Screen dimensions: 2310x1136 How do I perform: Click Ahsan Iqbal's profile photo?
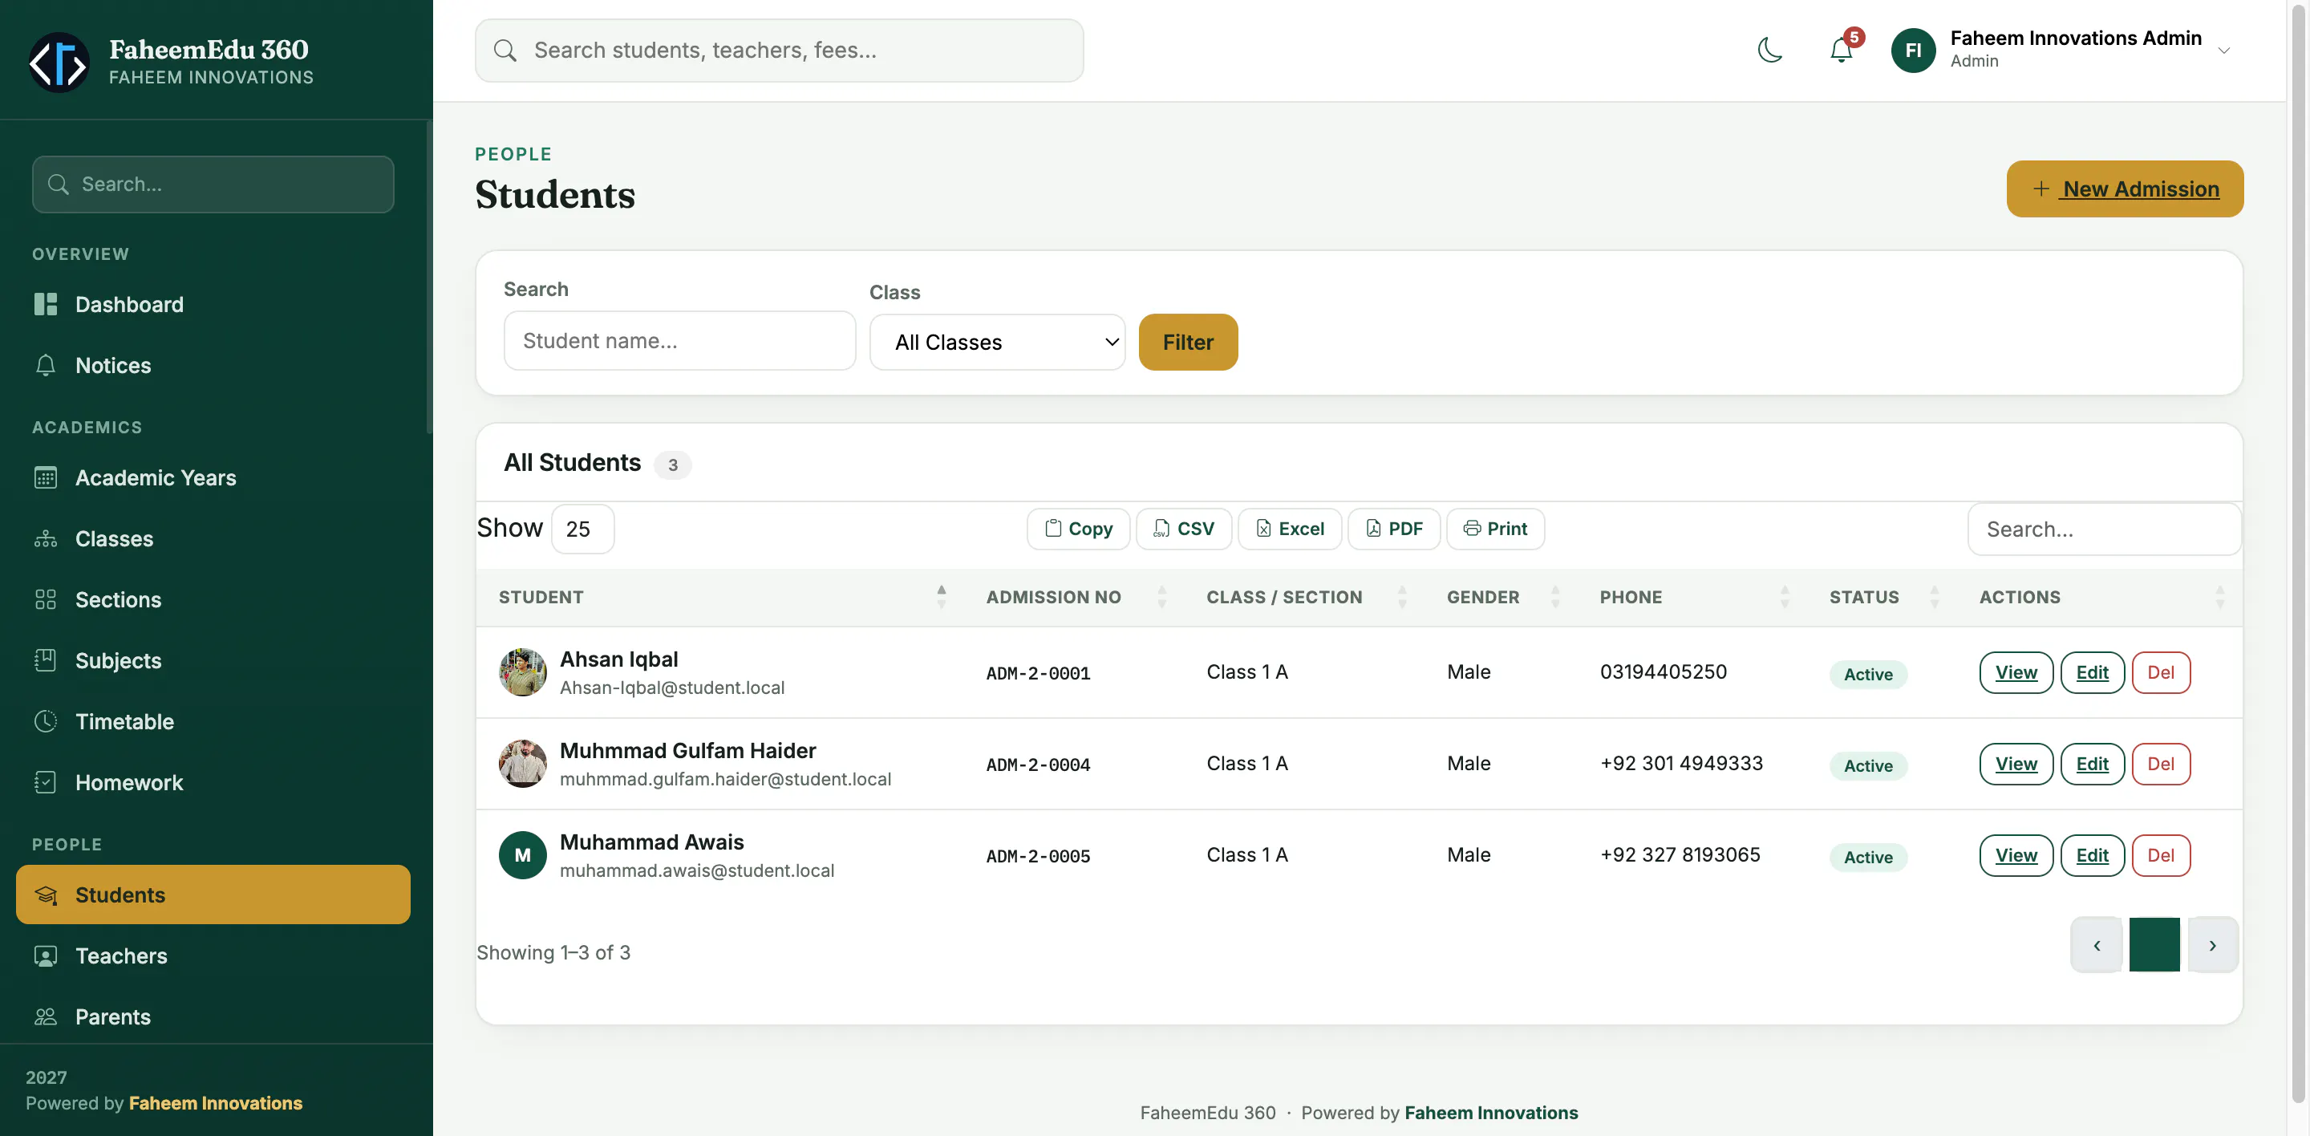coord(523,672)
